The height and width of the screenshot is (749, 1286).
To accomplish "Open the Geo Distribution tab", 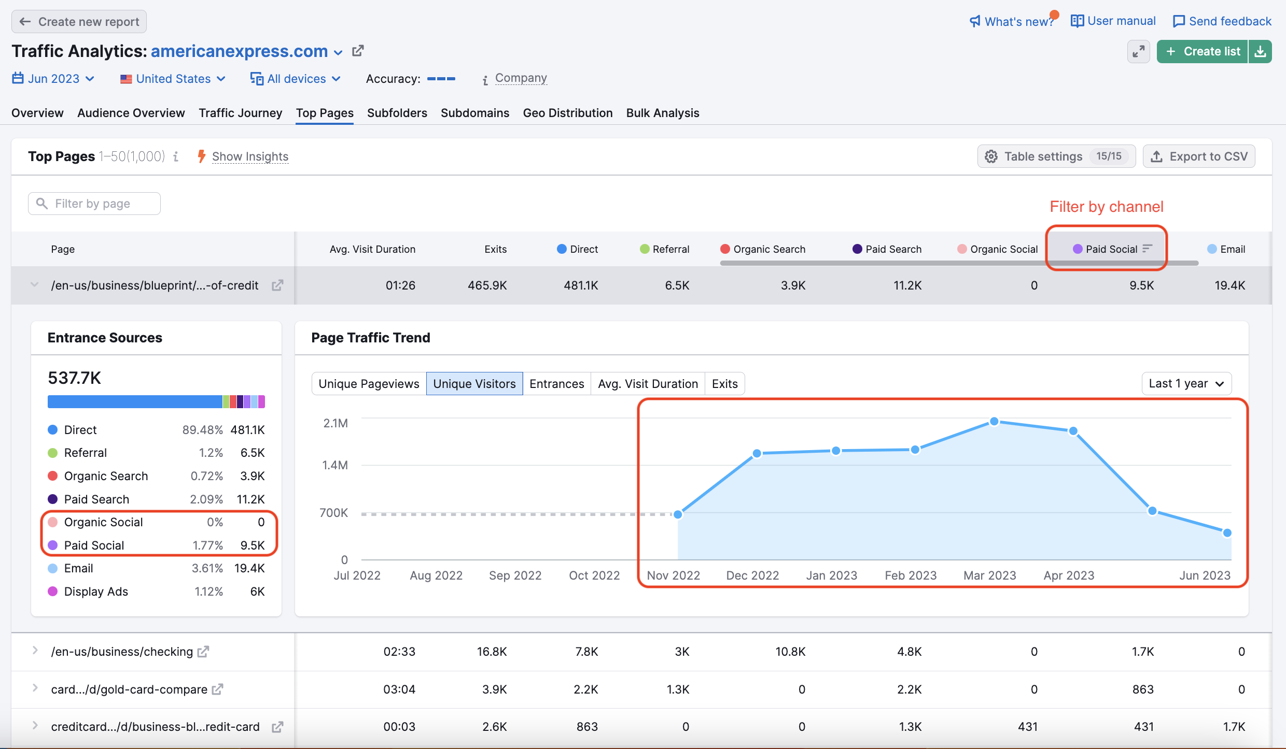I will 567,113.
